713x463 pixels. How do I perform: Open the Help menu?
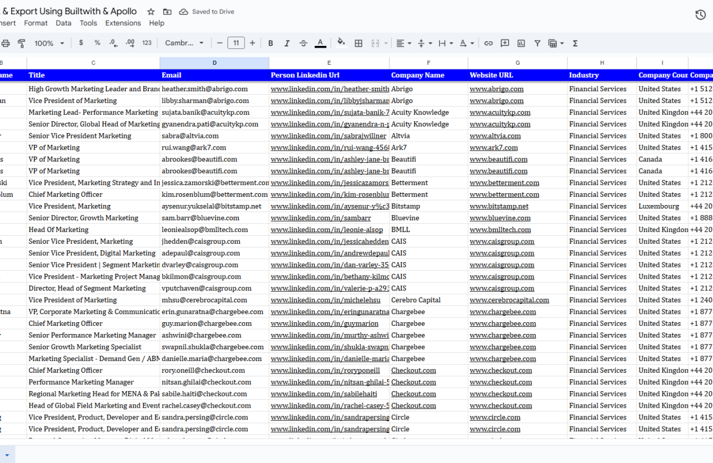point(157,23)
